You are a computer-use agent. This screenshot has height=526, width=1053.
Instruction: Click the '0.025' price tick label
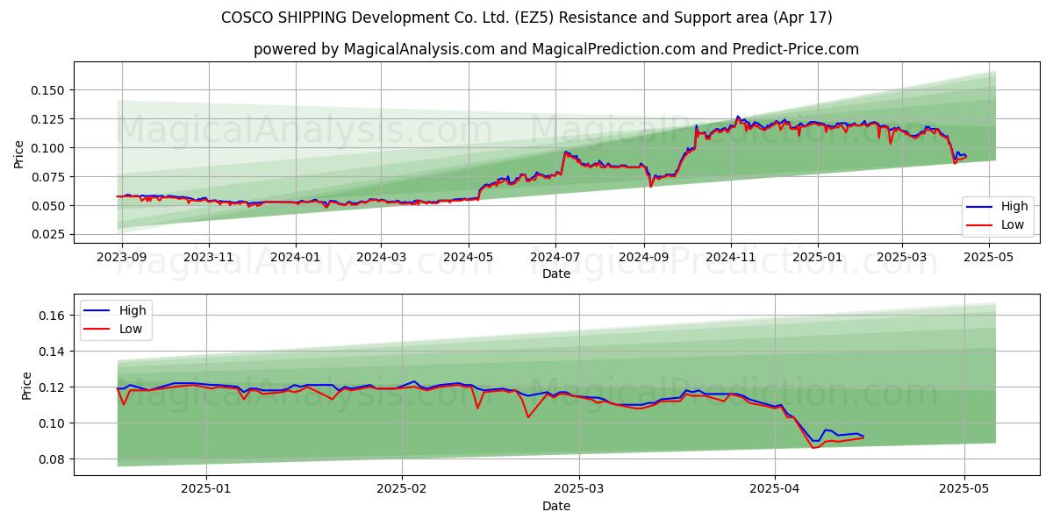(x=48, y=235)
